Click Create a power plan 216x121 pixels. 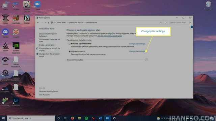[x=47, y=45]
